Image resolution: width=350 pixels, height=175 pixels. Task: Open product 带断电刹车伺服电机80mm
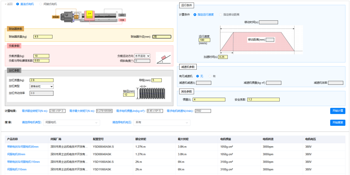(x=23, y=147)
